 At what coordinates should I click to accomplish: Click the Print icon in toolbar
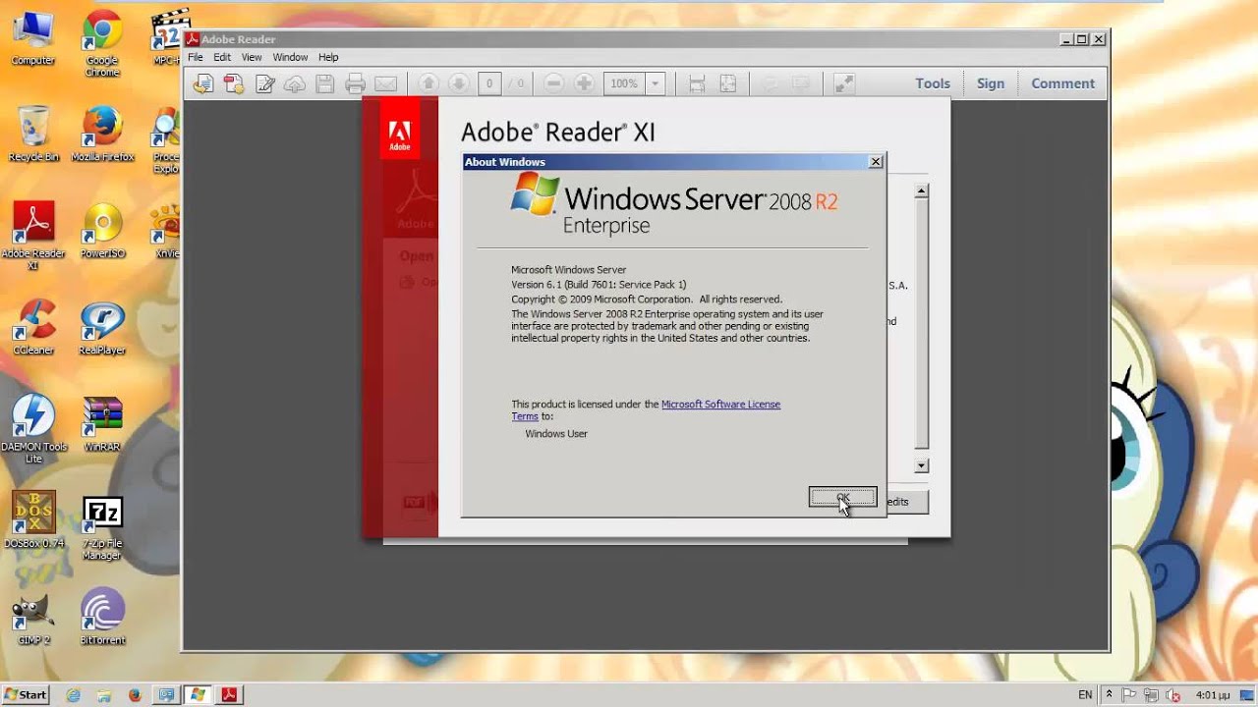(356, 83)
